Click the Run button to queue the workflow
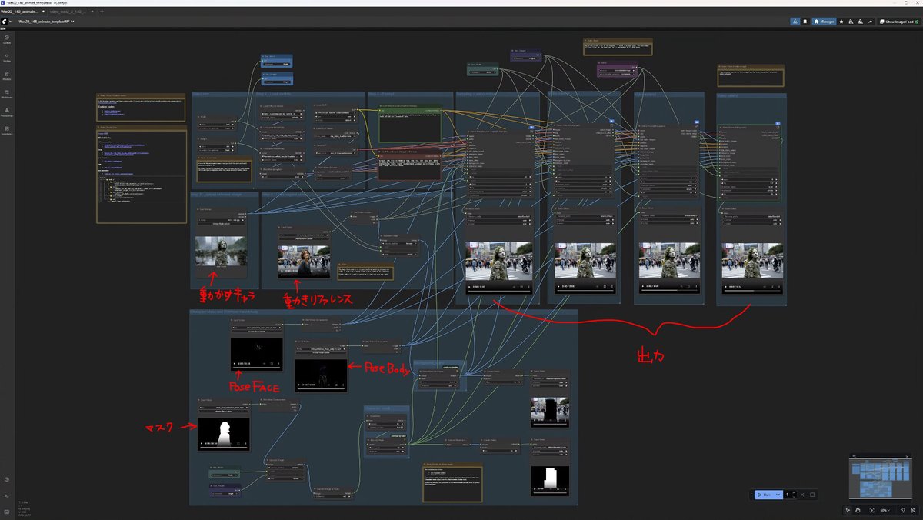 pos(765,495)
